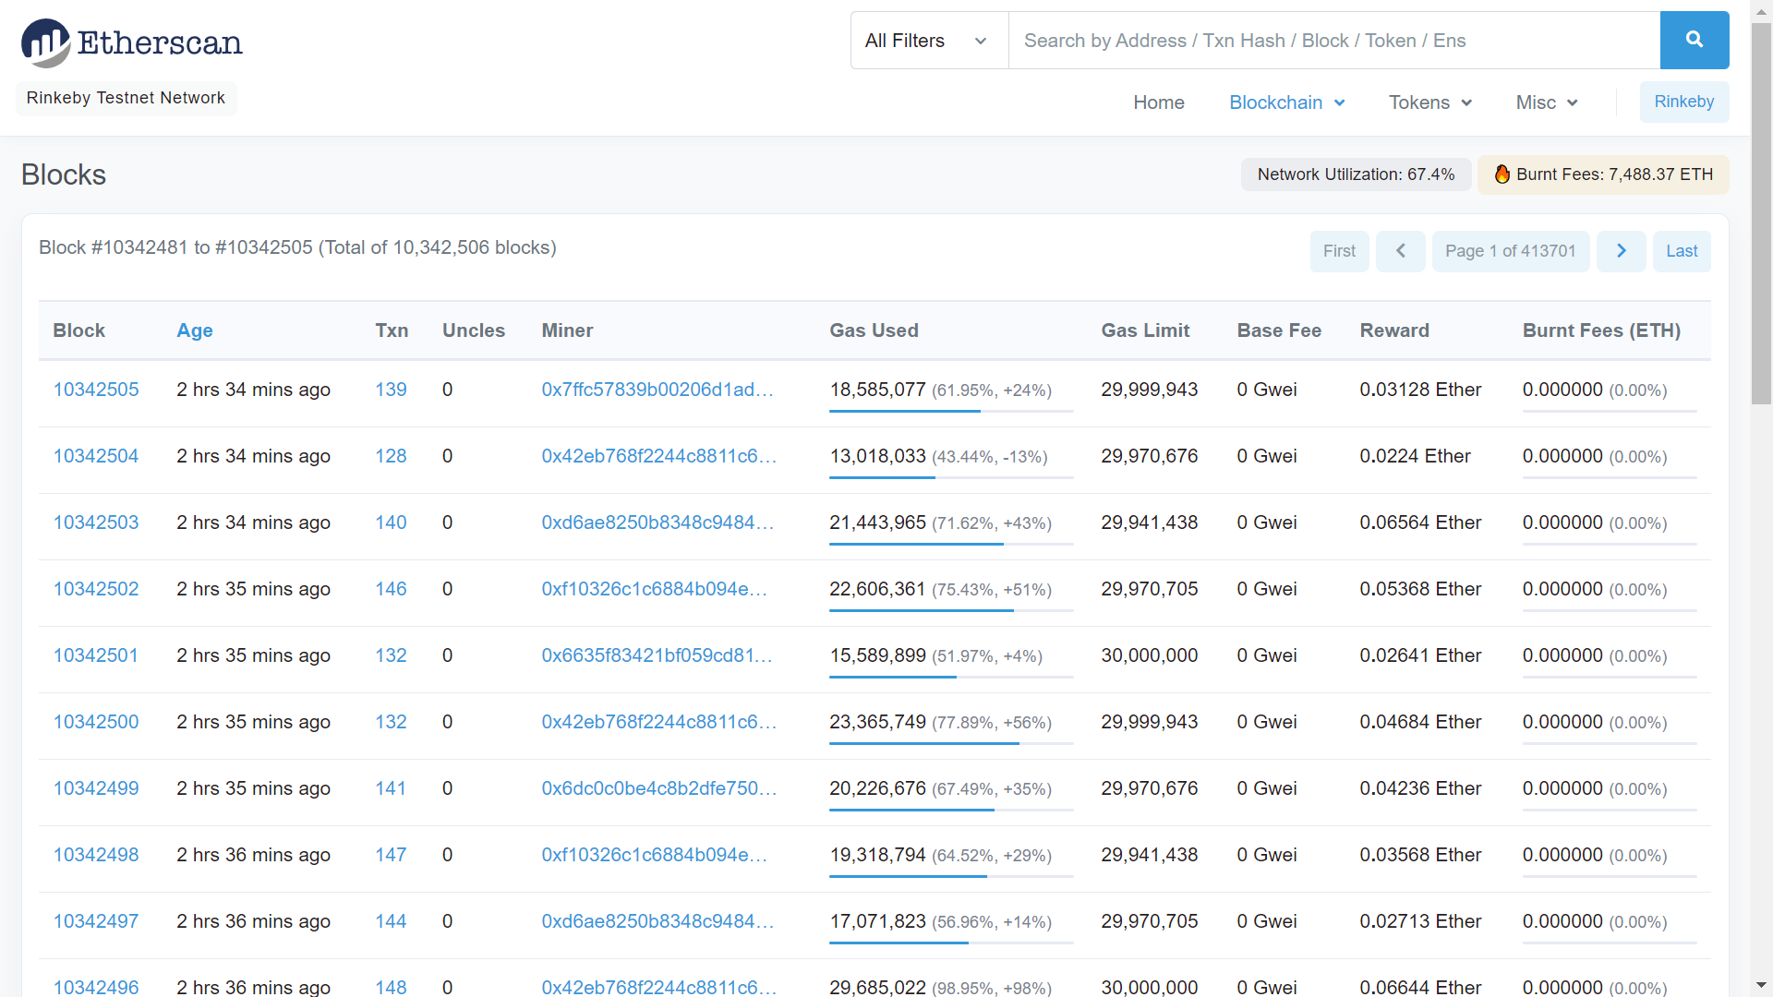Go to next page with right chevron
Screen dimensions: 1773x997
[x=1622, y=251]
